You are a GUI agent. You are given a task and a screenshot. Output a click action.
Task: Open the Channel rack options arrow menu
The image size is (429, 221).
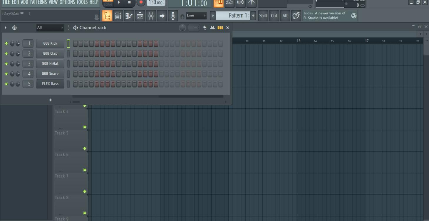coord(6,28)
